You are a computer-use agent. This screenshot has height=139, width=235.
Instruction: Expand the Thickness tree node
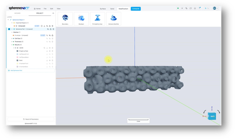coord(12,42)
